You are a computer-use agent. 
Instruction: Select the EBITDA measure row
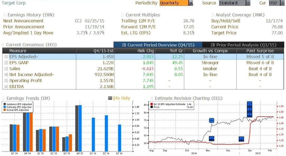(143, 87)
